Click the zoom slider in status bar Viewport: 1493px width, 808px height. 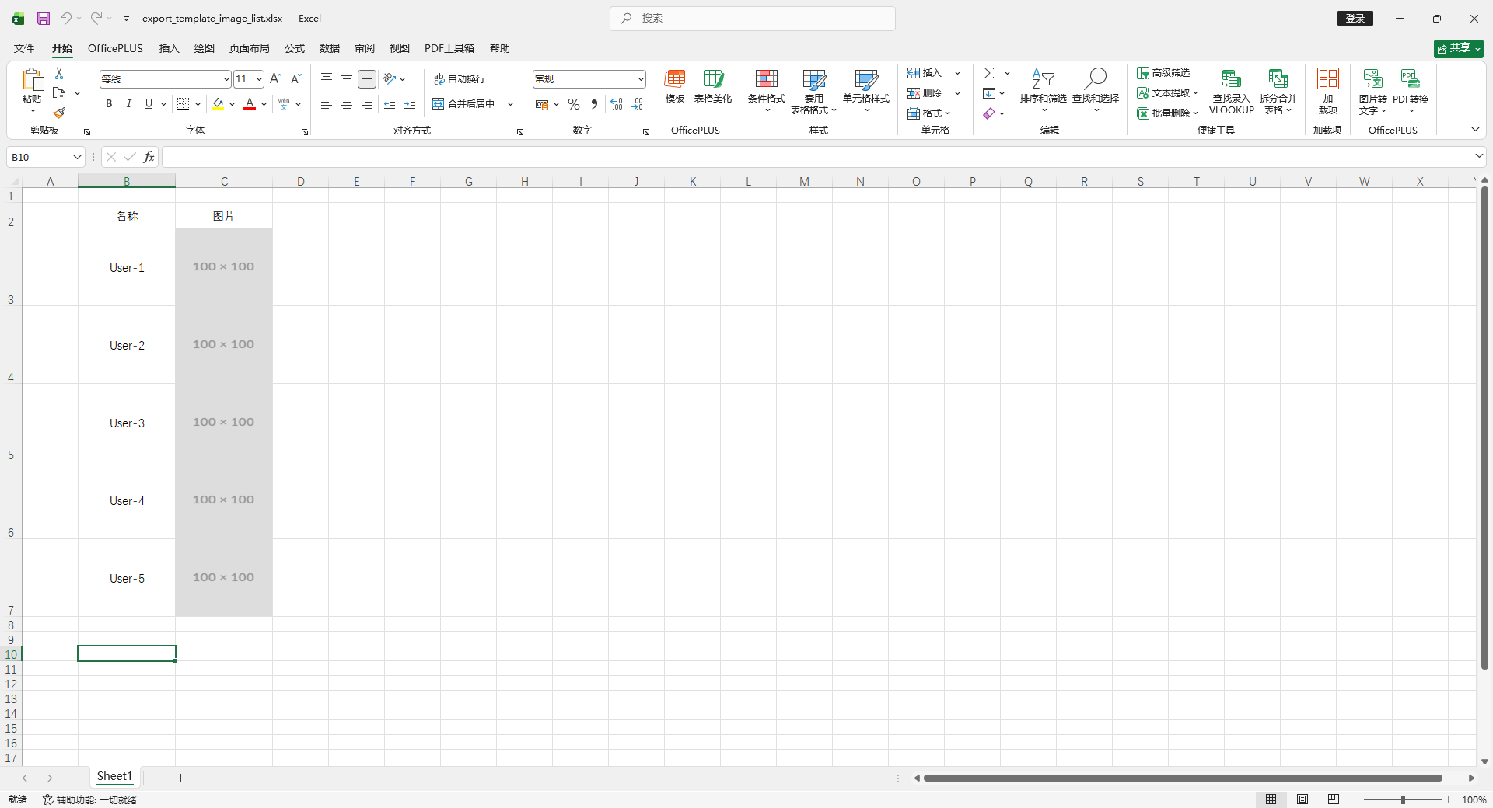1403,799
